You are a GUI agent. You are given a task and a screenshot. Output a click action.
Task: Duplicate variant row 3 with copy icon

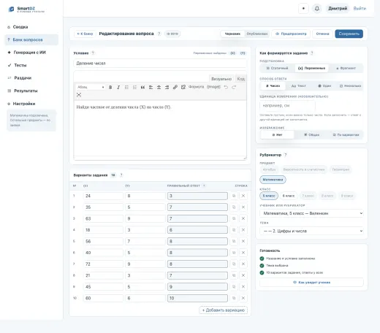(234, 218)
